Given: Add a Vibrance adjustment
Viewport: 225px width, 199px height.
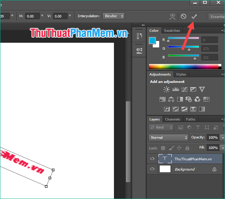Looking at the screenshot, I should click(202, 89).
